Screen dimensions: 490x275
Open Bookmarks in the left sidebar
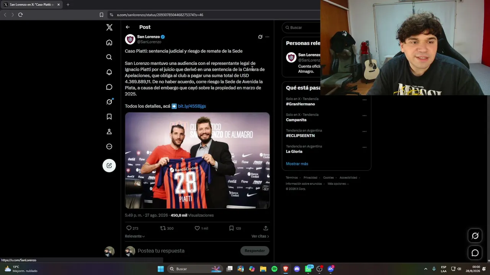tap(109, 117)
